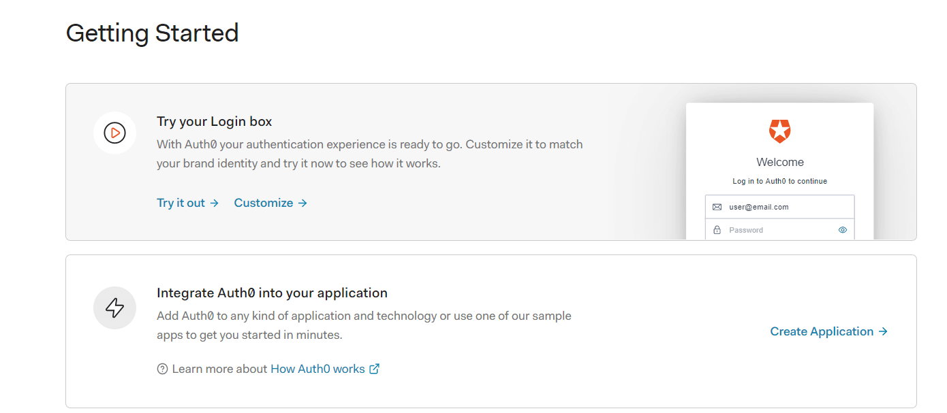Click the user@email.com input field

click(779, 207)
